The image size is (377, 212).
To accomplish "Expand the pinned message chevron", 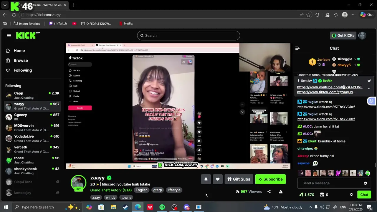I will (369, 88).
